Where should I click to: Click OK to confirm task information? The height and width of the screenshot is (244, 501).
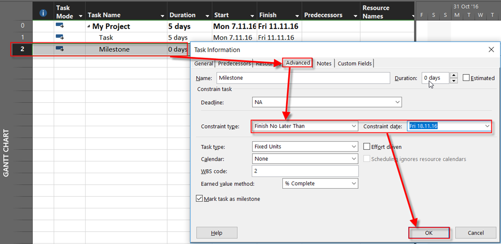pyautogui.click(x=429, y=233)
